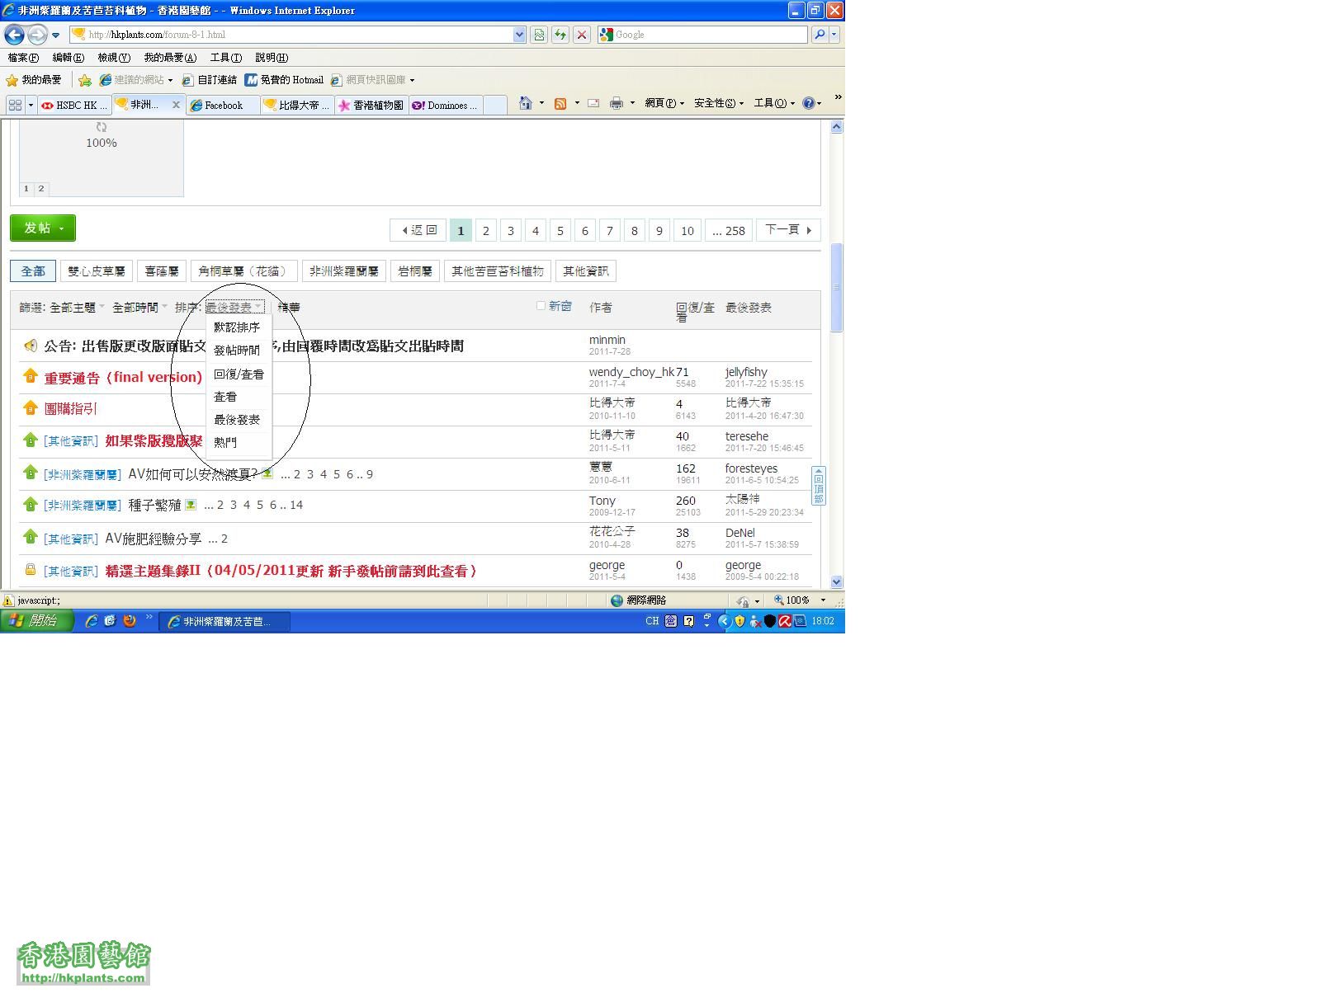Click the add-to-favorites bar star icon

(x=85, y=80)
